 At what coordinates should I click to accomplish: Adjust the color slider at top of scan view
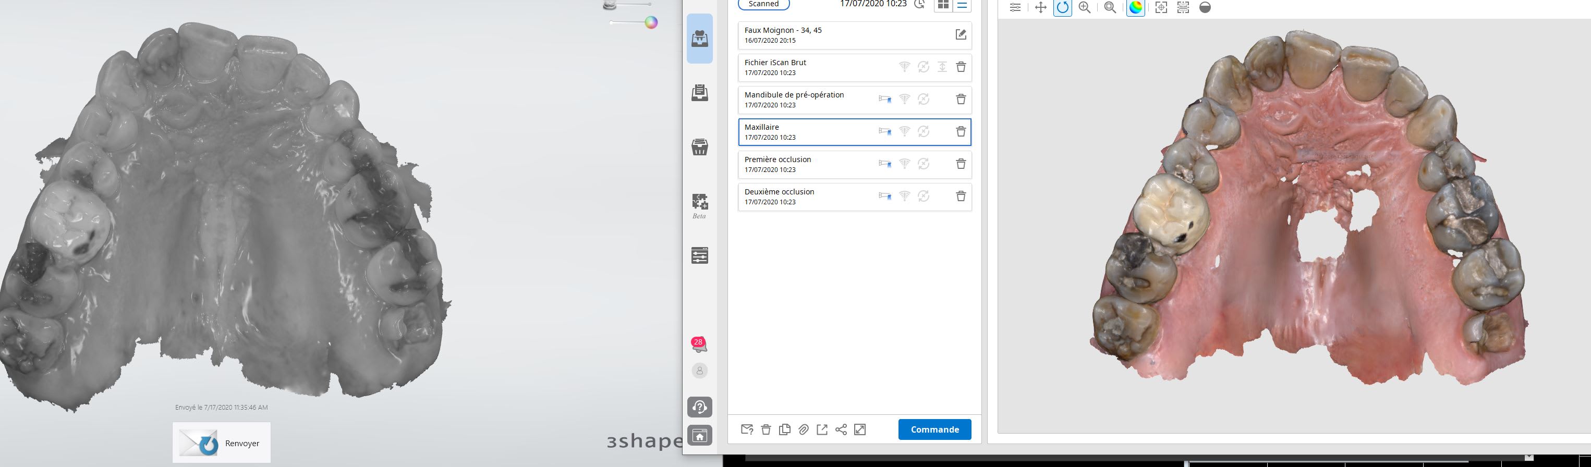[650, 23]
